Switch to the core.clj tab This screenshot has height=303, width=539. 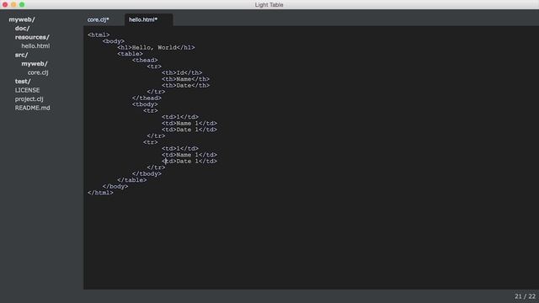click(x=99, y=19)
